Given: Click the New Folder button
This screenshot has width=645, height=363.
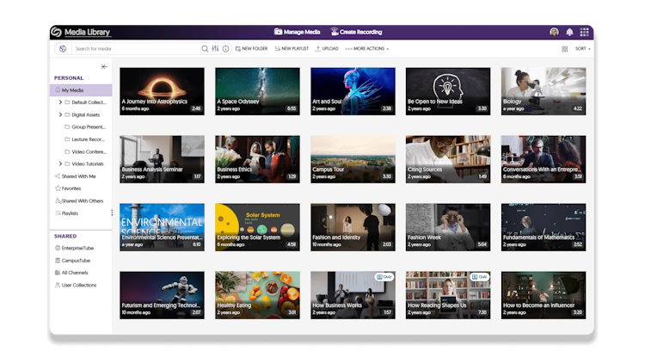Looking at the screenshot, I should click(x=251, y=48).
